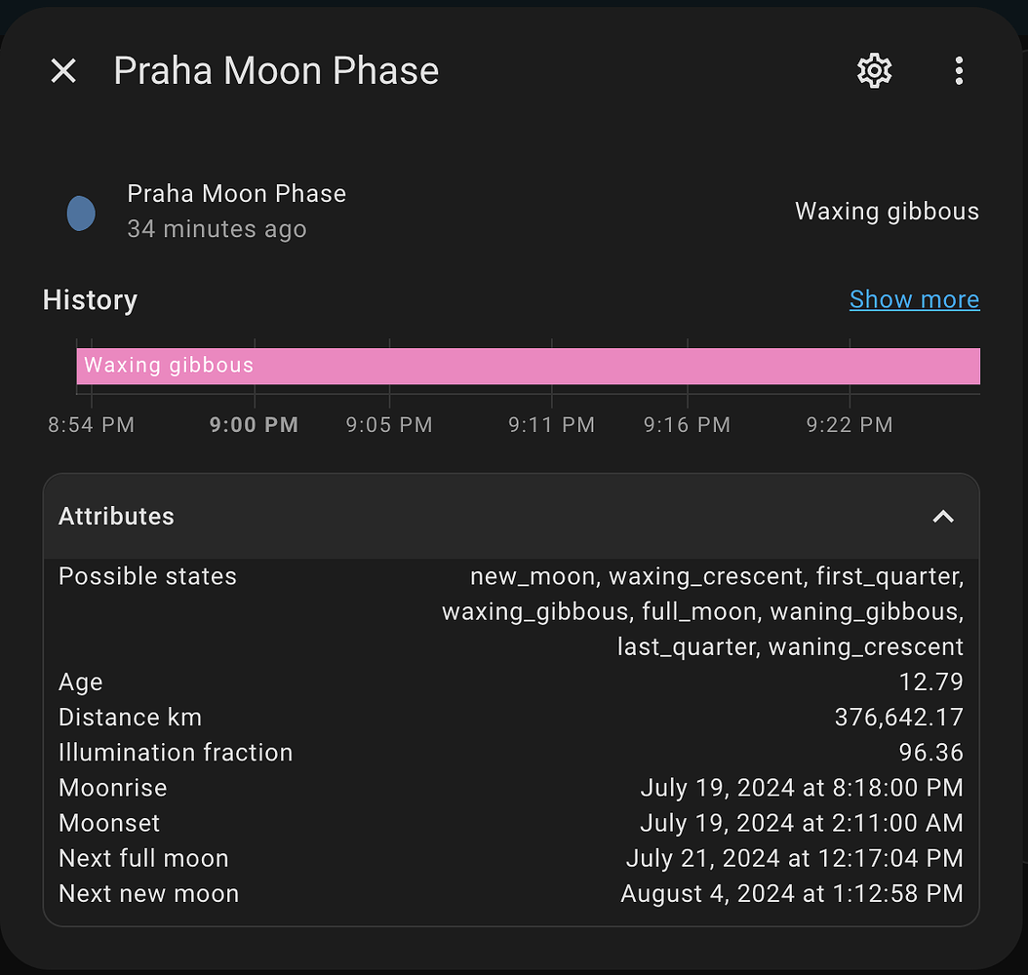Image resolution: width=1028 pixels, height=975 pixels.
Task: Click the Attributes header label
Action: coord(116,517)
